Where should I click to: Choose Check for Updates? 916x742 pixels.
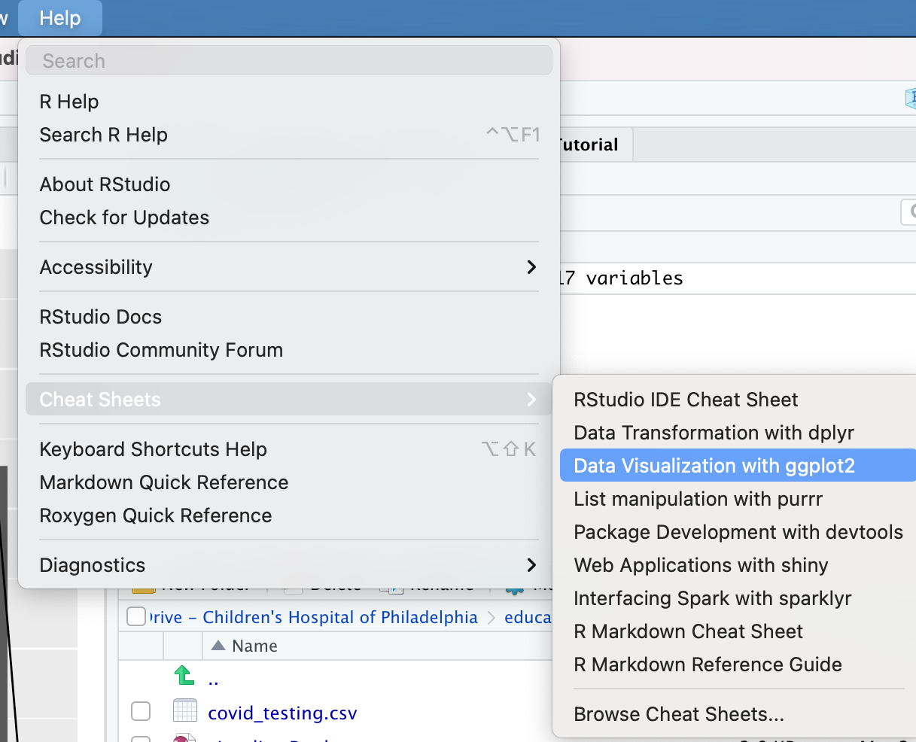tap(124, 217)
